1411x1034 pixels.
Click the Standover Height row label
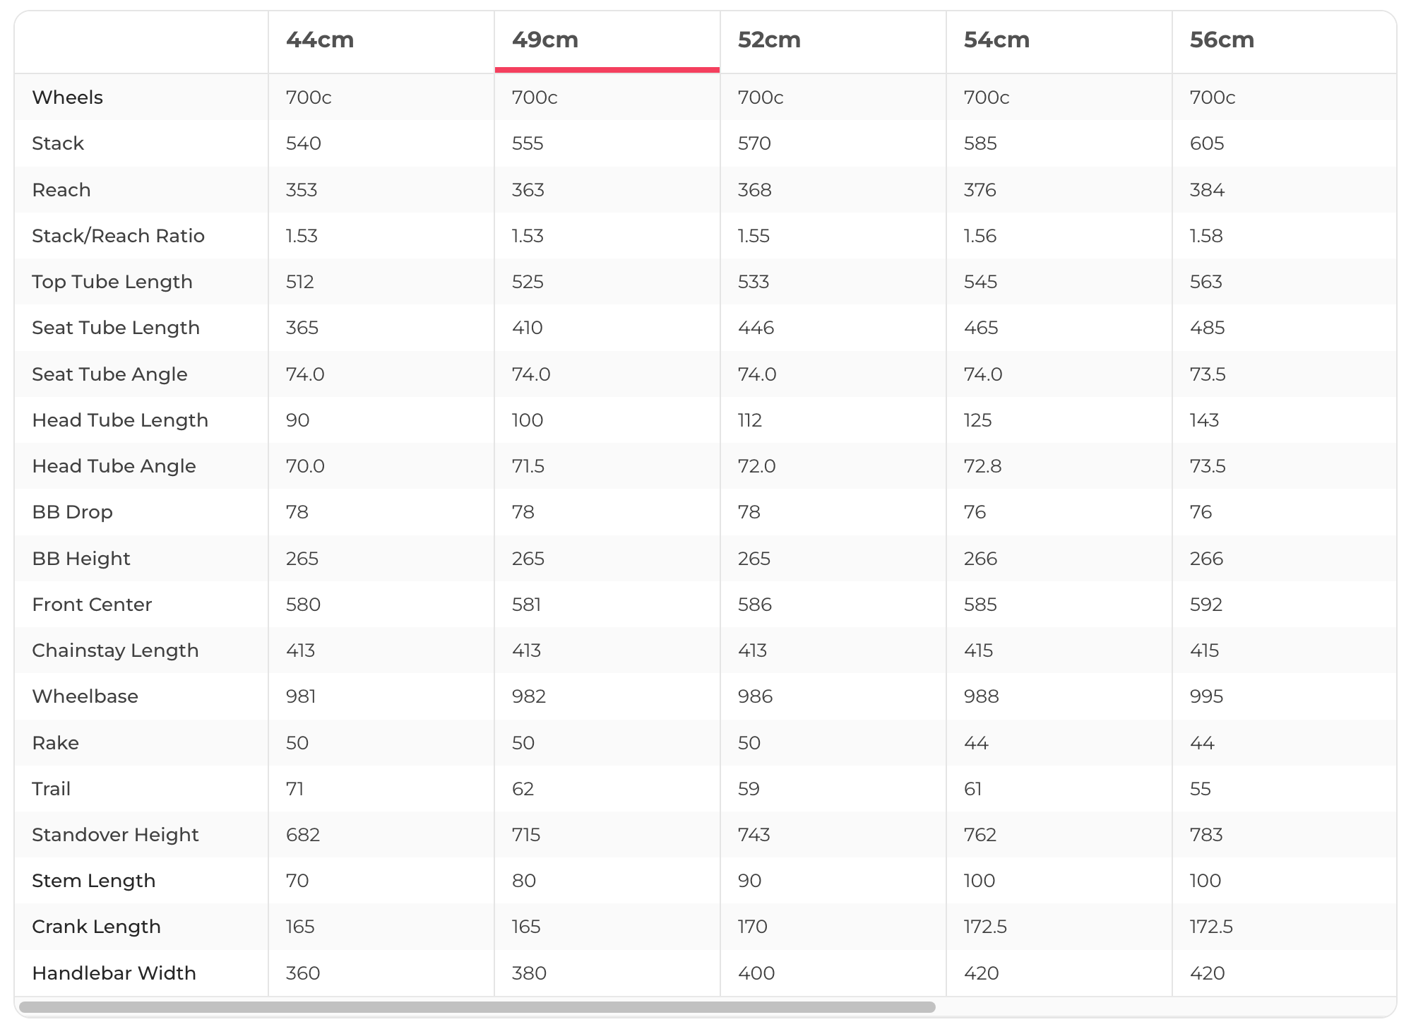[115, 835]
